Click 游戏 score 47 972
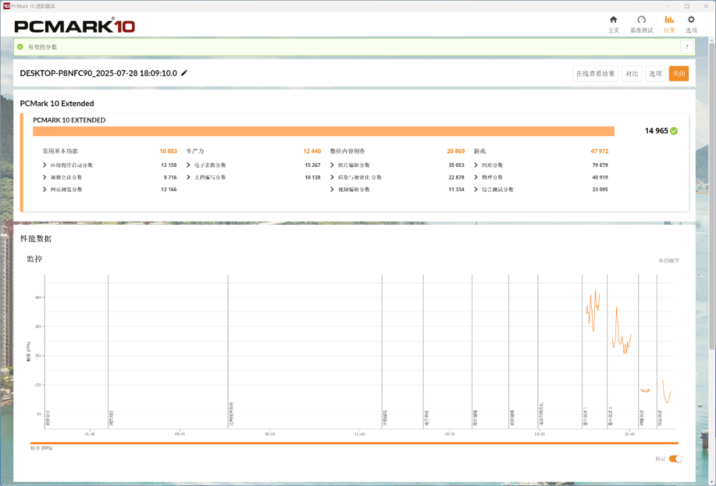 [x=600, y=151]
